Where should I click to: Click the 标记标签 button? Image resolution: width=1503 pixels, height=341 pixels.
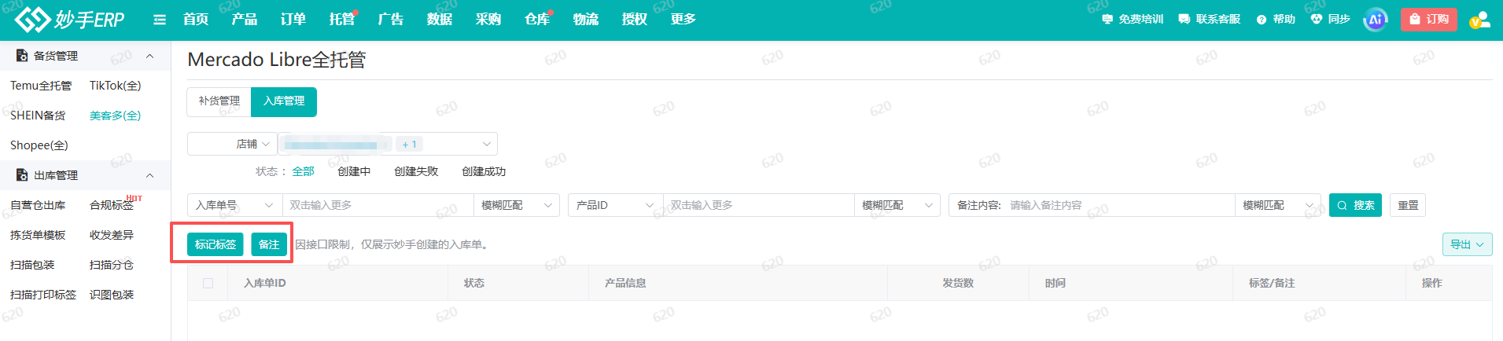tap(216, 244)
